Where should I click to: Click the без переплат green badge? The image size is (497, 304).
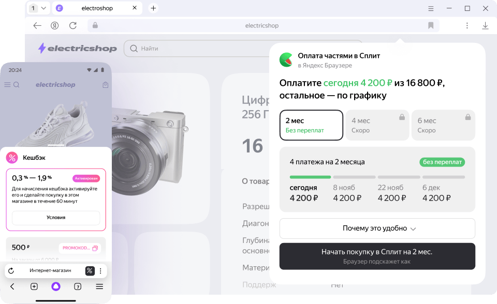click(x=442, y=162)
